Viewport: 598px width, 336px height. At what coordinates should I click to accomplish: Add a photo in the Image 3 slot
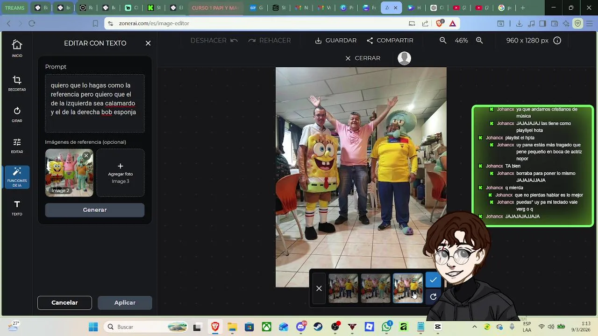pyautogui.click(x=121, y=173)
